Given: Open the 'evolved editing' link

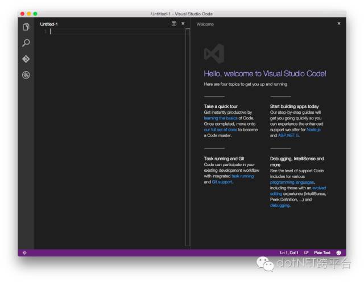Looking at the screenshot, I should [x=319, y=188].
